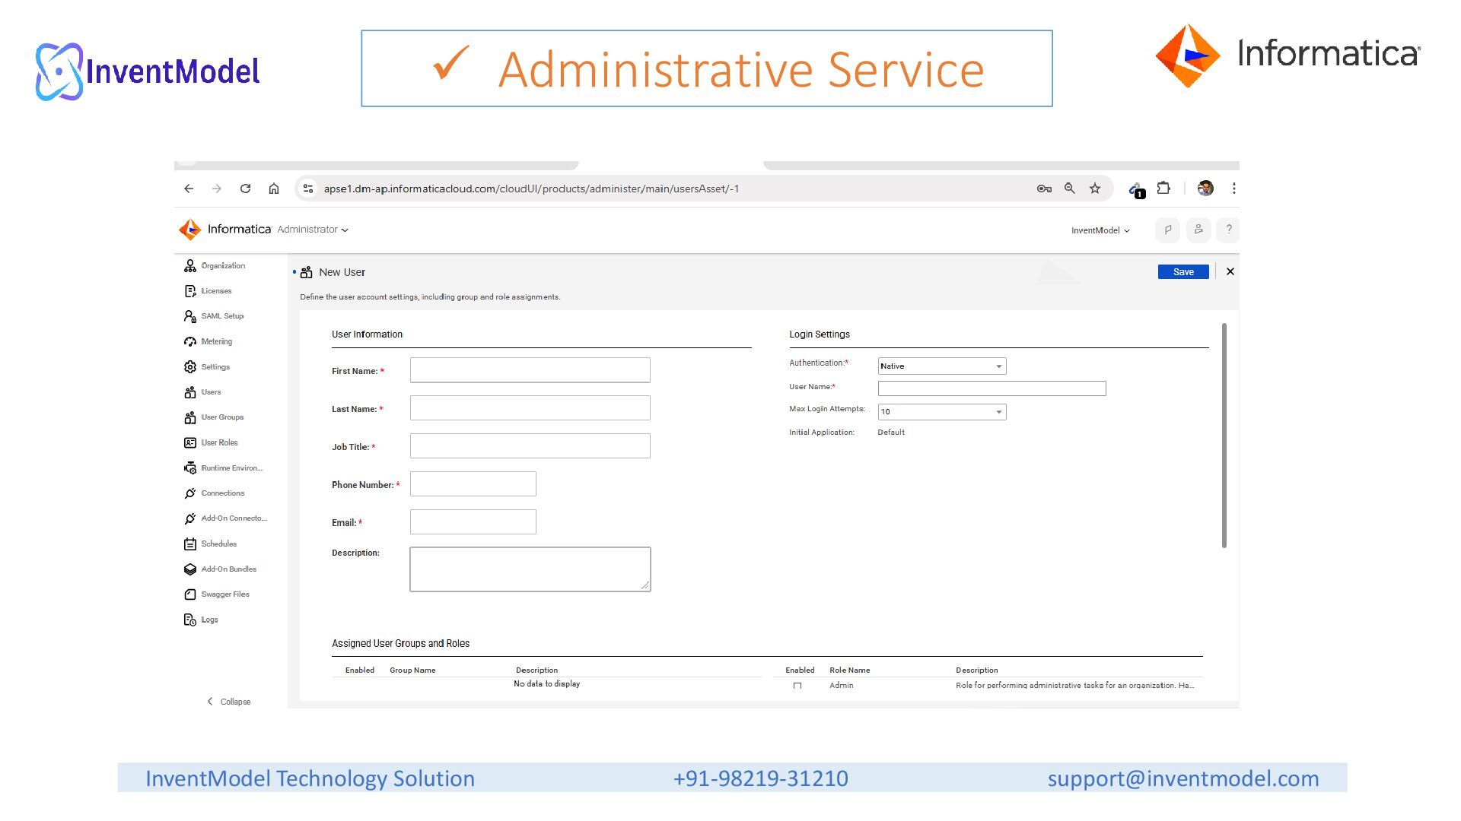Click the Default initial application value
The height and width of the screenshot is (821, 1461).
891,433
